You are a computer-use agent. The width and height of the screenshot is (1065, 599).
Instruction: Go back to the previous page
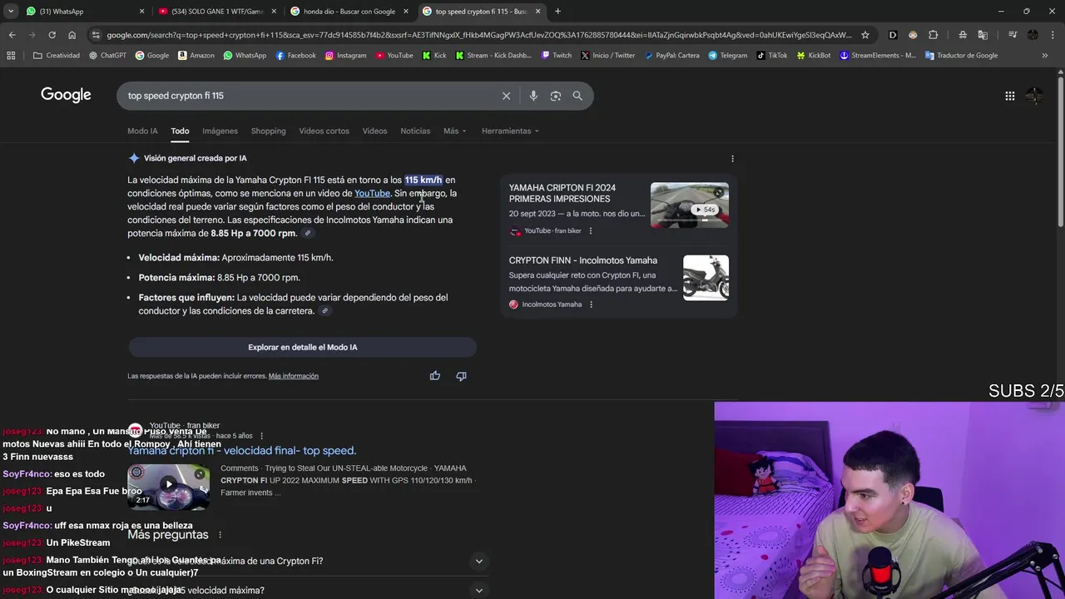click(x=12, y=35)
